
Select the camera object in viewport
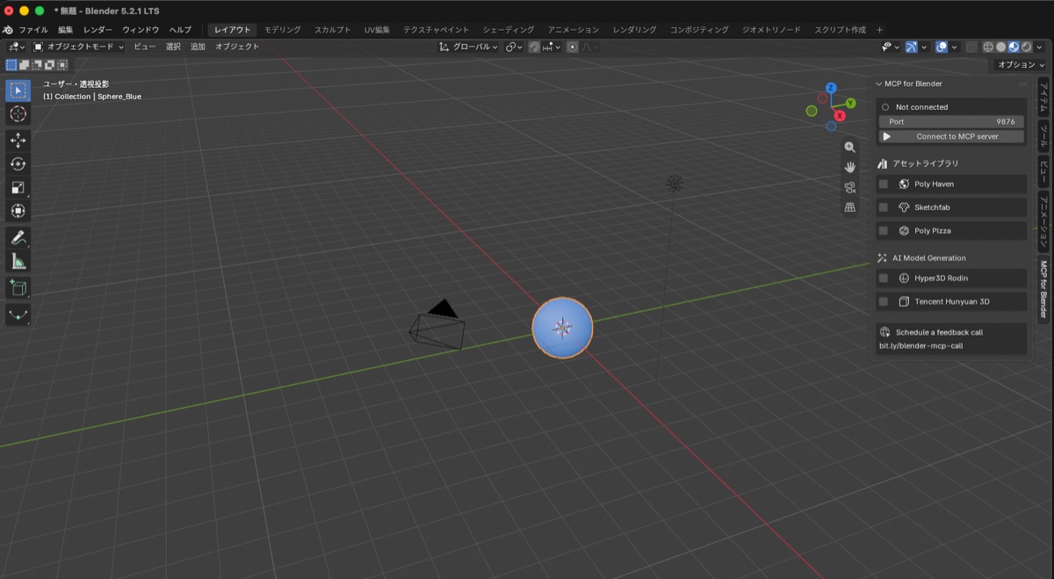[438, 326]
